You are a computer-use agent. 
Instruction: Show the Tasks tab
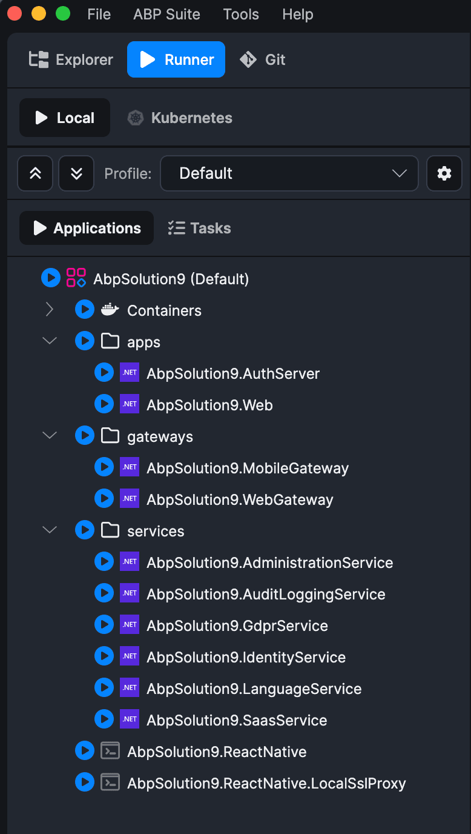(x=200, y=228)
